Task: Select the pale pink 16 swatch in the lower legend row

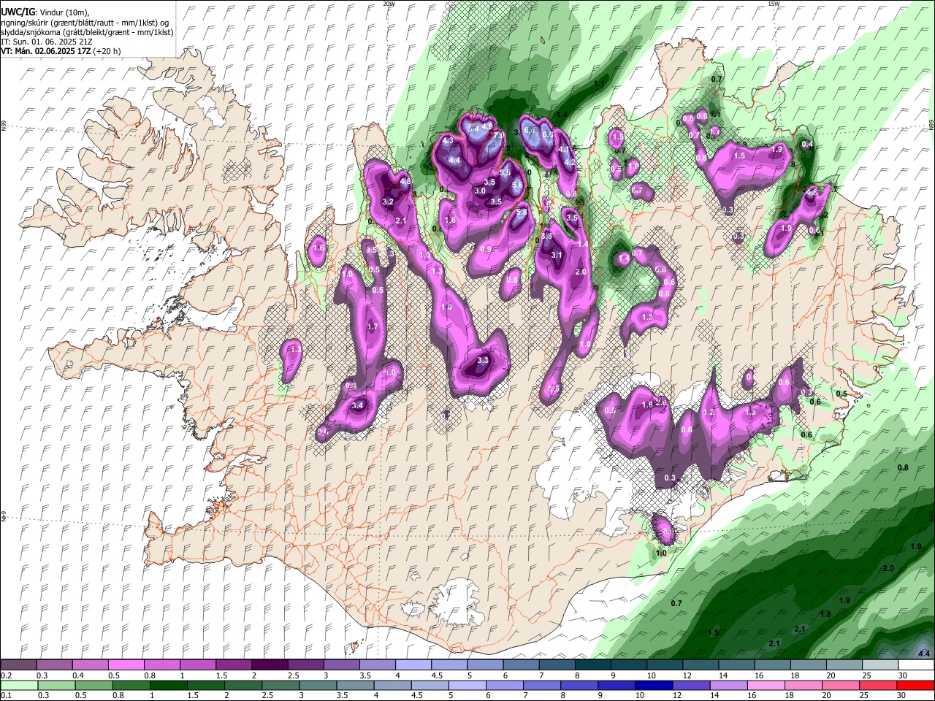Action: pyautogui.click(x=767, y=685)
